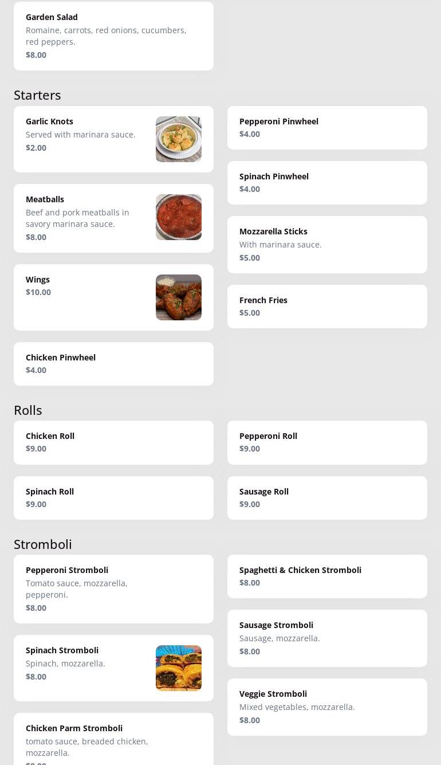Choose the Pepperoni Roll item
The width and height of the screenshot is (441, 765).
point(326,442)
